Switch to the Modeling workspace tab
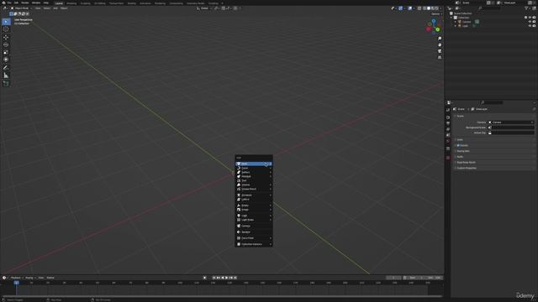538x302 pixels. coord(71,3)
